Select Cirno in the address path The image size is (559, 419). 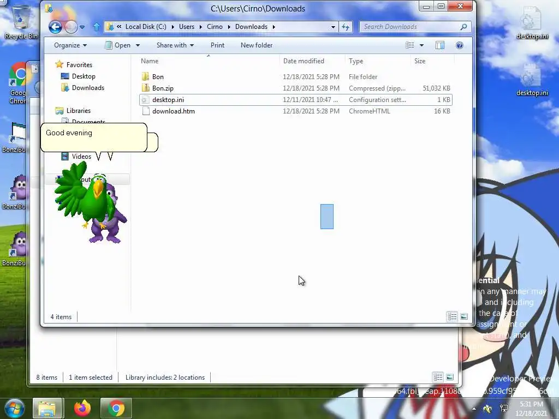215,27
